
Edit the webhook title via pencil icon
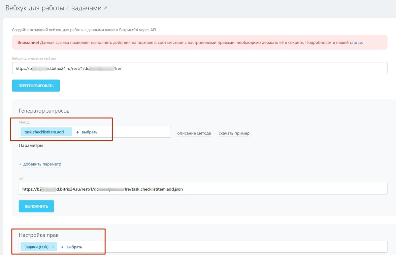click(x=106, y=9)
